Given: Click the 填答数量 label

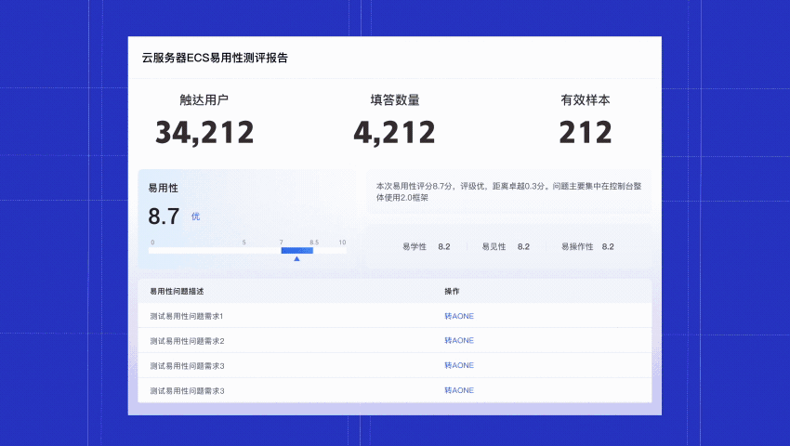Looking at the screenshot, I should (395, 99).
